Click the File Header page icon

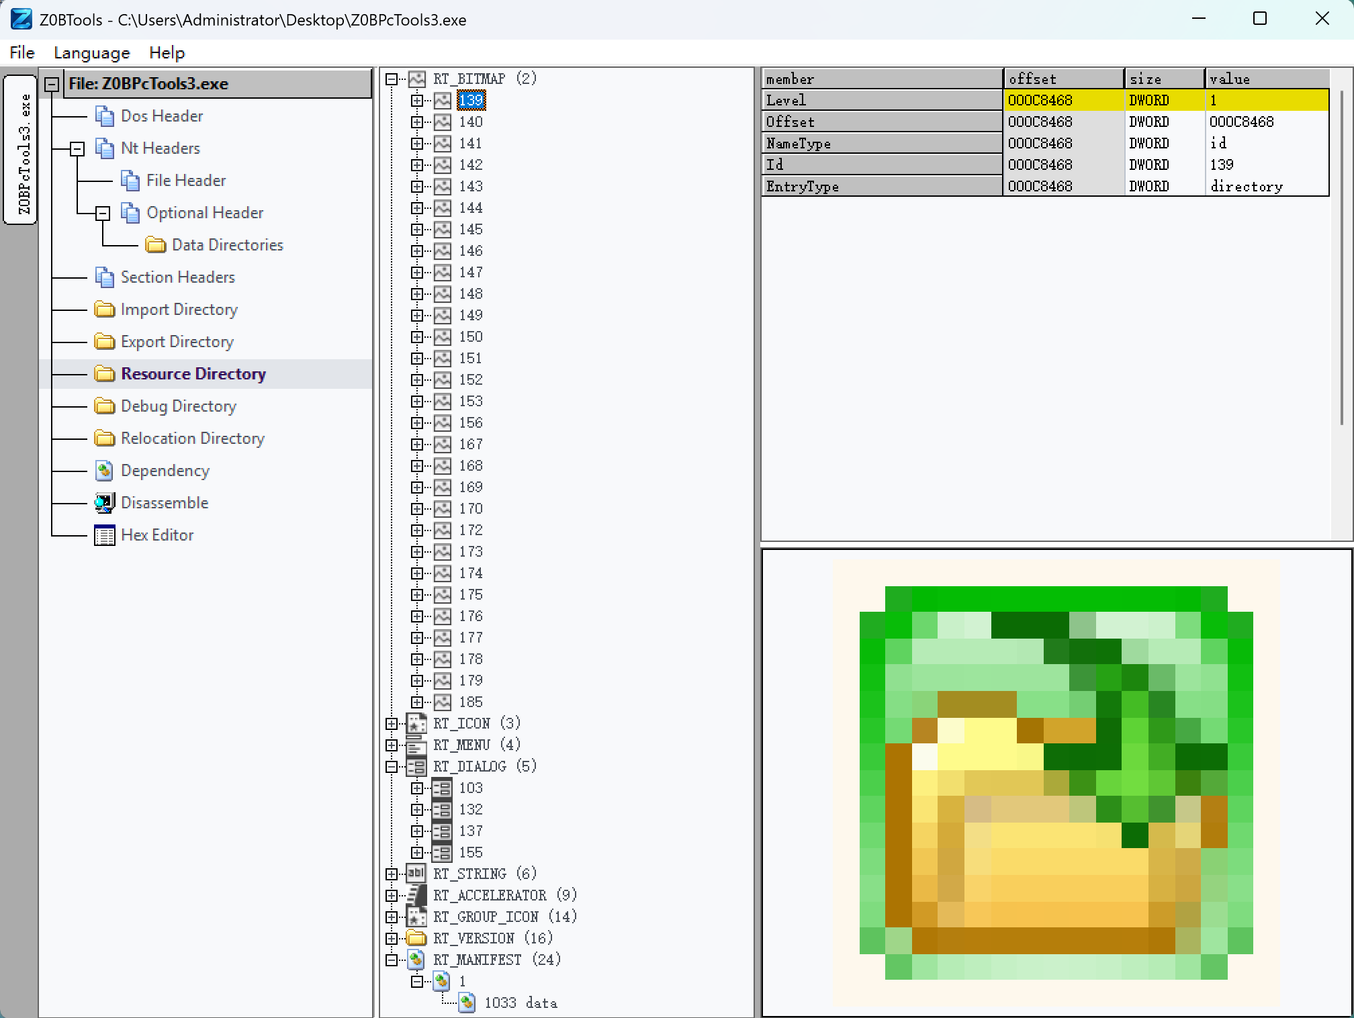130,181
